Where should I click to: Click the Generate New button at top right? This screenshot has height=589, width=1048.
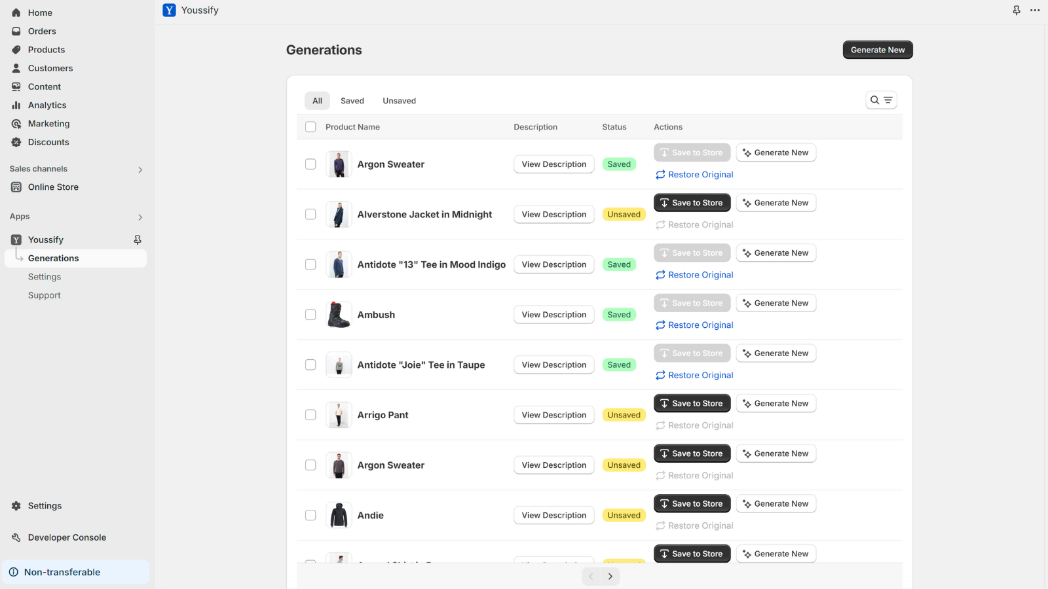tap(877, 49)
